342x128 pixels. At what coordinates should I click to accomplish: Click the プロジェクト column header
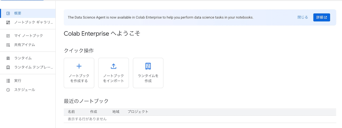tap(138, 112)
